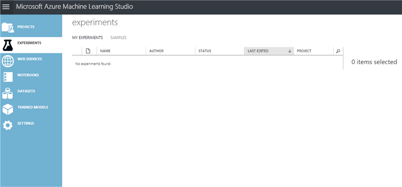Click the Datasets cylinders icon

[8, 93]
